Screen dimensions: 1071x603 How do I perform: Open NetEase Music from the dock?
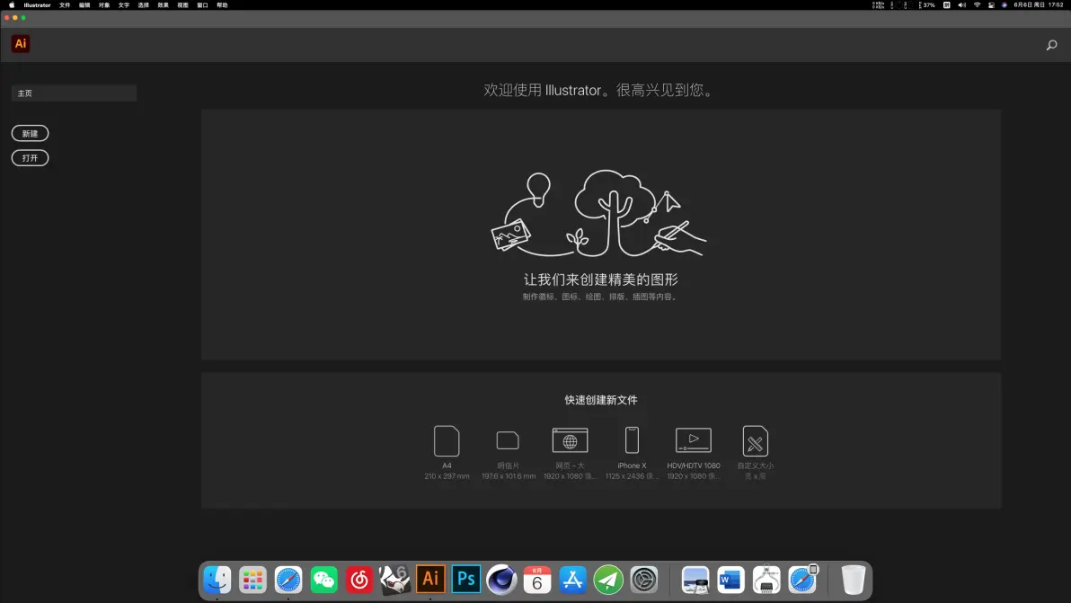pos(359,580)
